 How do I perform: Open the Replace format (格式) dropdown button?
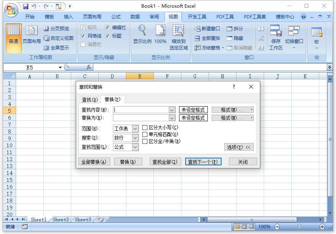click(233, 118)
